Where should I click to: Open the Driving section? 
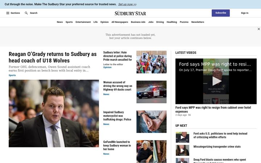(x=160, y=22)
